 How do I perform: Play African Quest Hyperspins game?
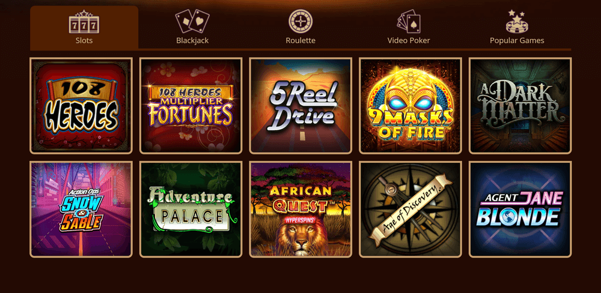[x=300, y=209]
